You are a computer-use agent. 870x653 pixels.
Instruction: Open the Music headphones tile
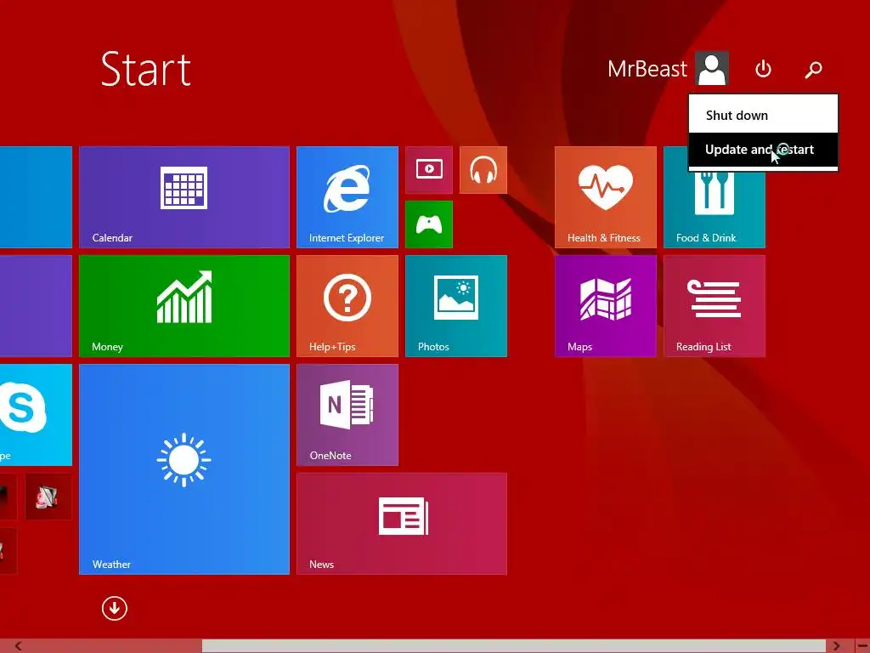point(483,170)
